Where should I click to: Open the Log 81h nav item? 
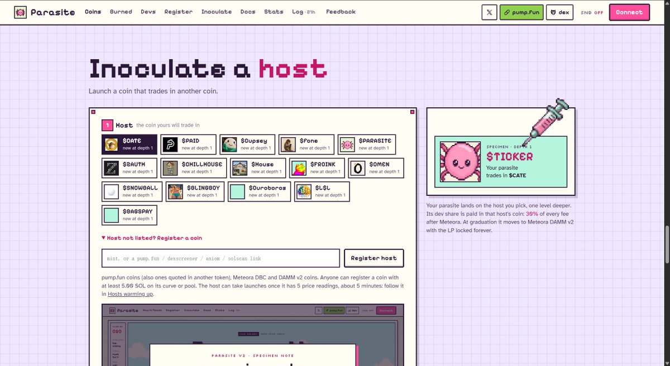click(x=304, y=12)
